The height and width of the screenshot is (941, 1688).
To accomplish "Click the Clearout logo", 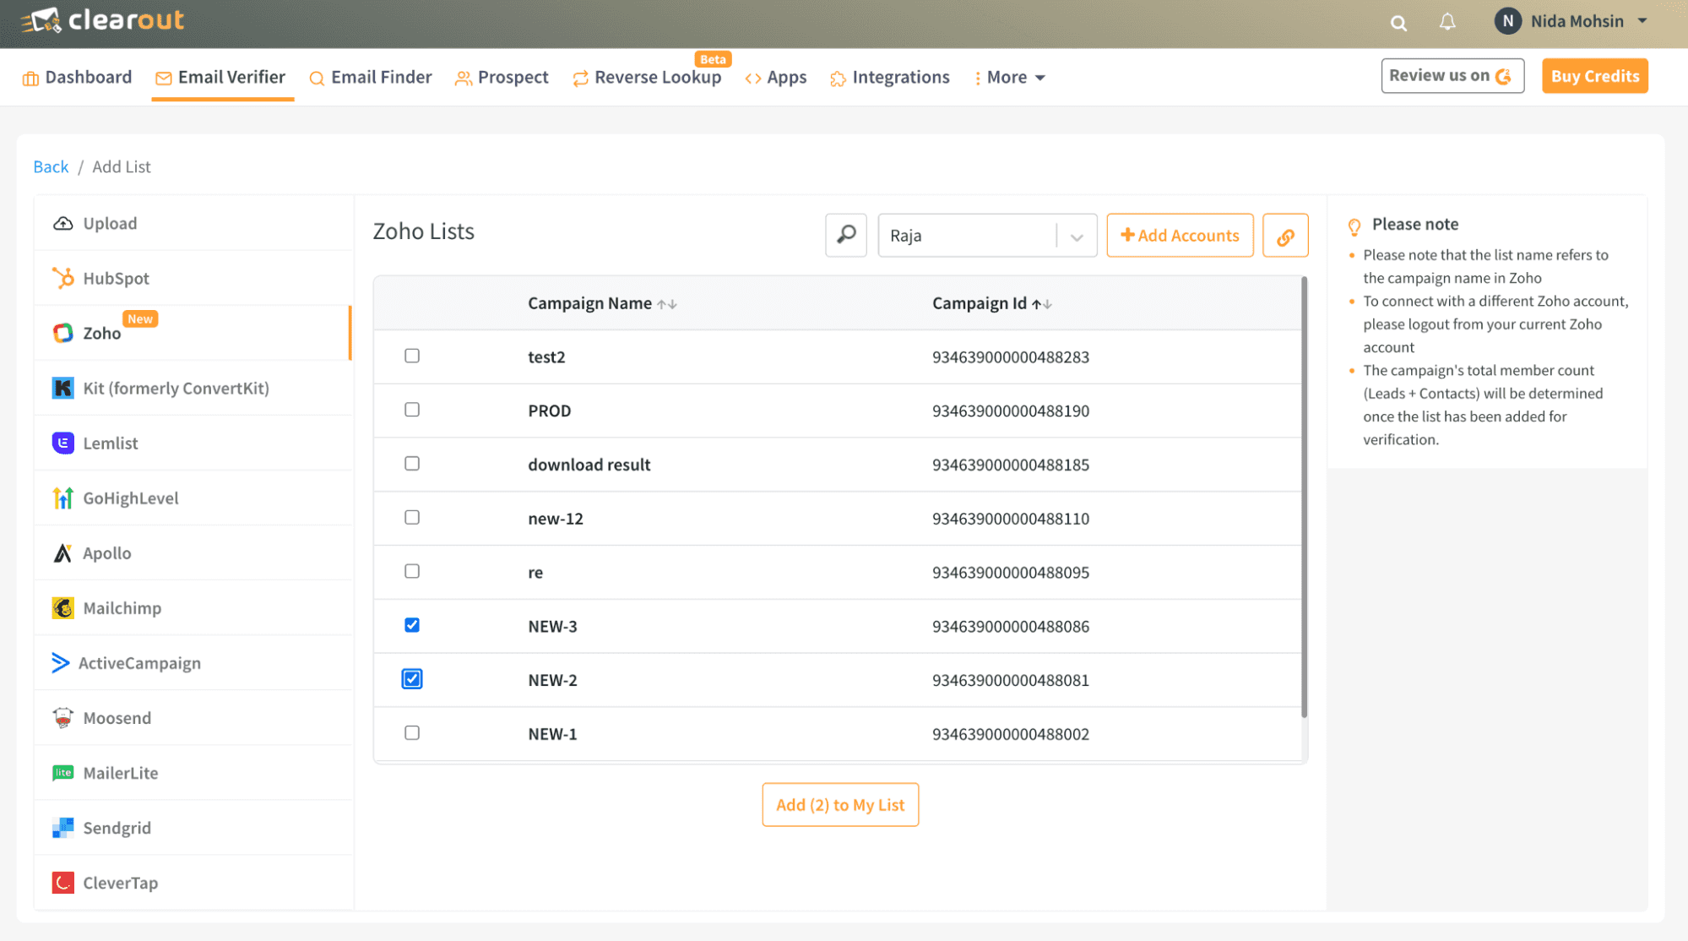I will click(x=102, y=20).
